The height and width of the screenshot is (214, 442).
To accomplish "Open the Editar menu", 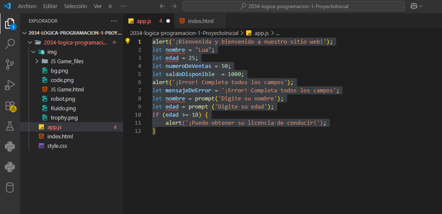I will tap(50, 6).
